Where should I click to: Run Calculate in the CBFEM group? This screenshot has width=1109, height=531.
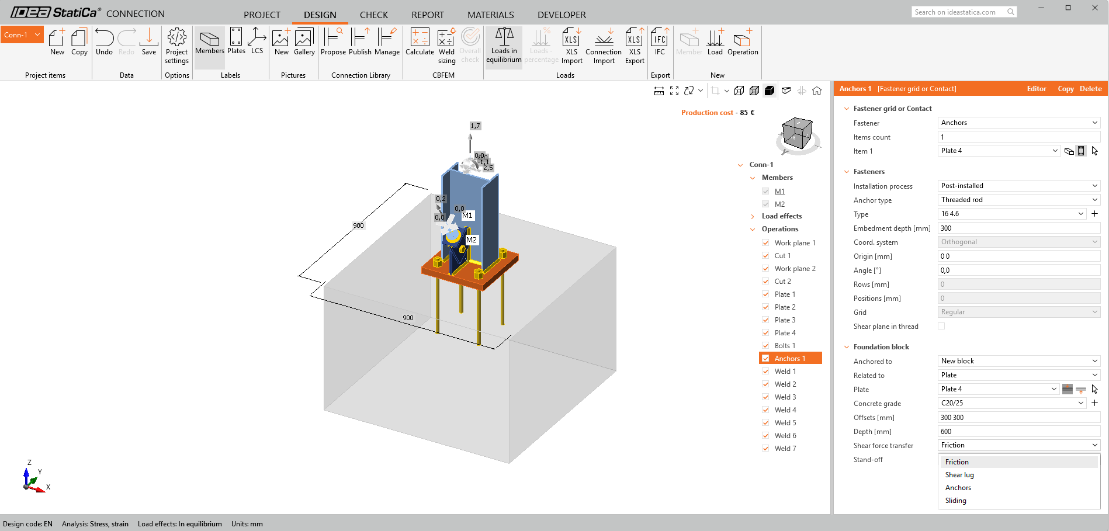(x=420, y=41)
